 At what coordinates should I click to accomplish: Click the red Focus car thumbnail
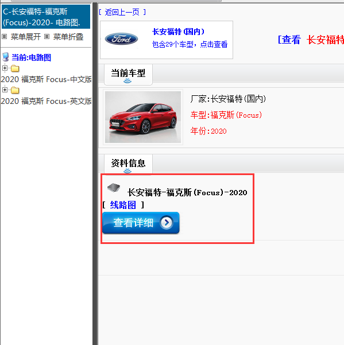click(x=143, y=117)
